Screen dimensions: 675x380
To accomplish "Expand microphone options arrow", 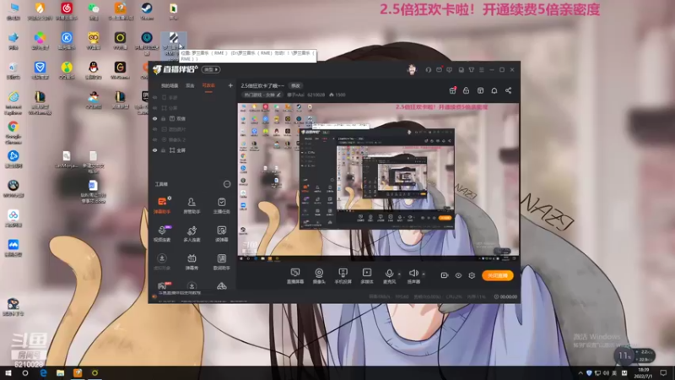I will pos(399,274).
